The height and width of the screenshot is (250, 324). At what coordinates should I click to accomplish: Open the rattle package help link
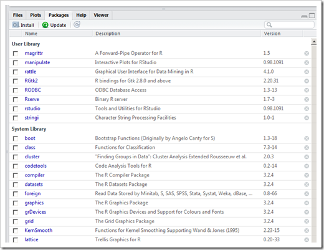[x=31, y=72]
